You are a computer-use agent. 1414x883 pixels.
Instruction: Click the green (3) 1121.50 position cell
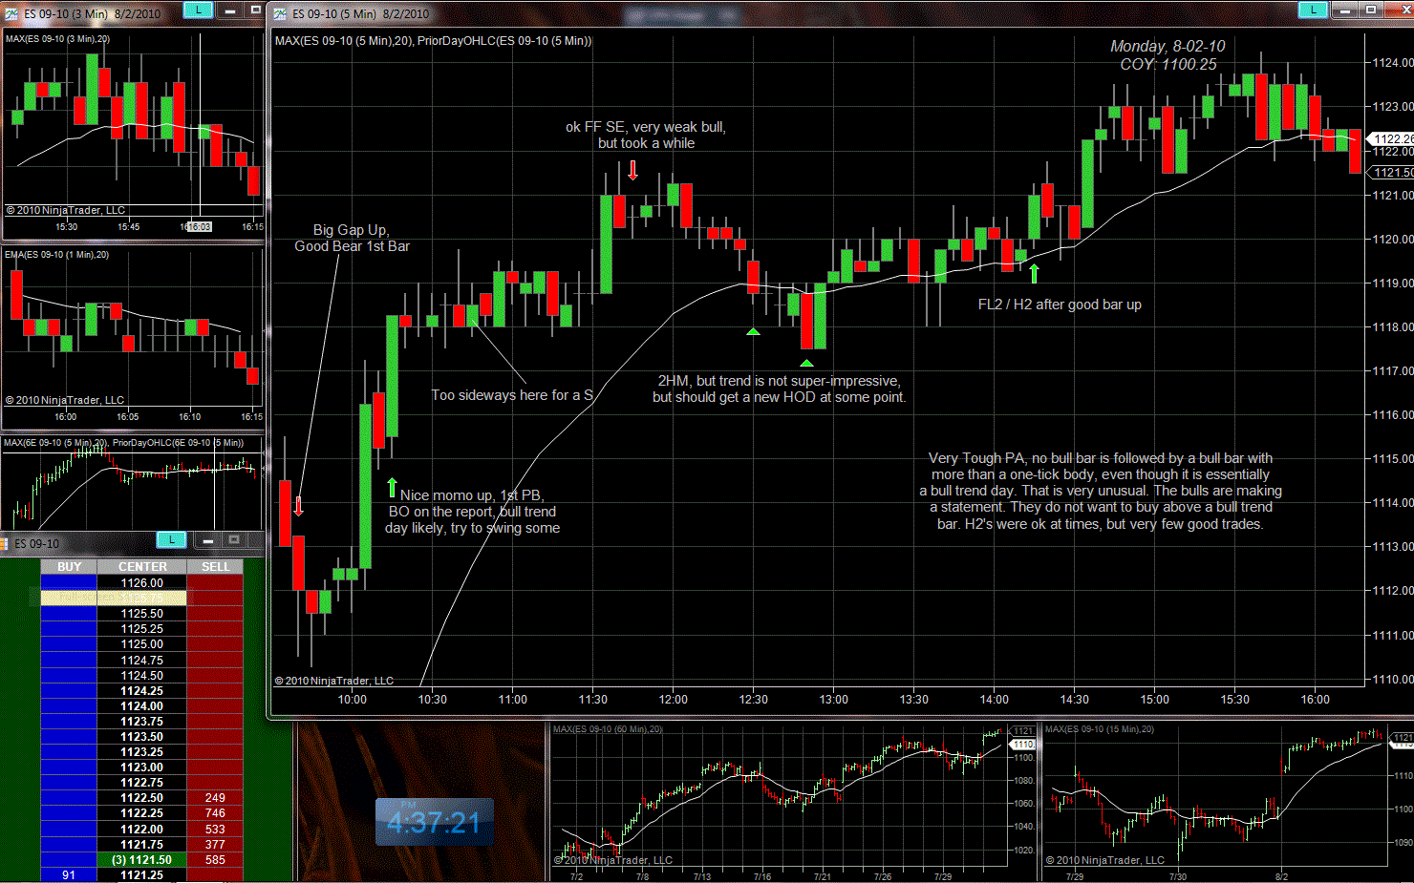point(141,860)
